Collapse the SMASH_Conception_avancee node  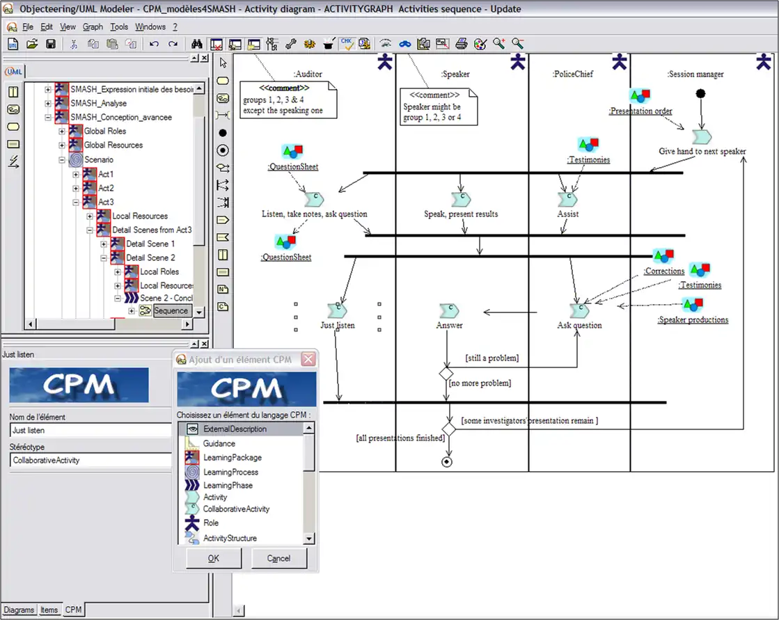[x=48, y=118]
